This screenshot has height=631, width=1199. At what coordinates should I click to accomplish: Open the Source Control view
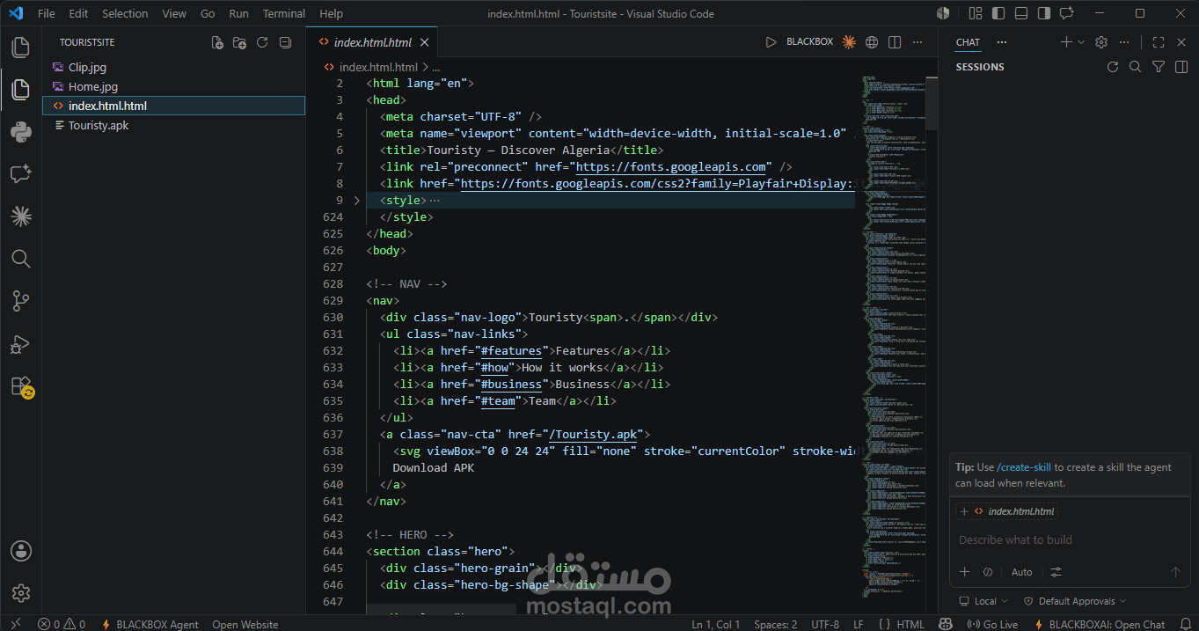click(x=21, y=301)
